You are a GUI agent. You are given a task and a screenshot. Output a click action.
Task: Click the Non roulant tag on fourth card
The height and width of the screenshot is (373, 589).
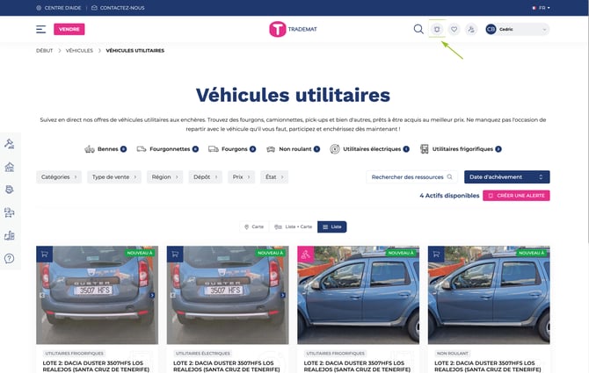tap(453, 354)
